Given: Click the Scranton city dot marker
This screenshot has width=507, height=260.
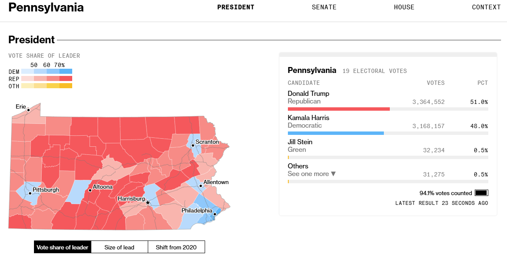Looking at the screenshot, I should pos(193,145).
